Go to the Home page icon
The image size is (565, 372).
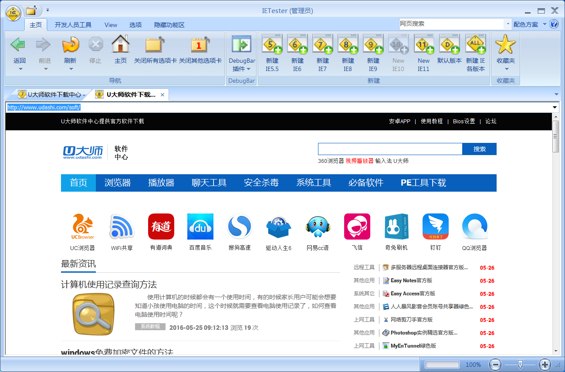tap(120, 44)
